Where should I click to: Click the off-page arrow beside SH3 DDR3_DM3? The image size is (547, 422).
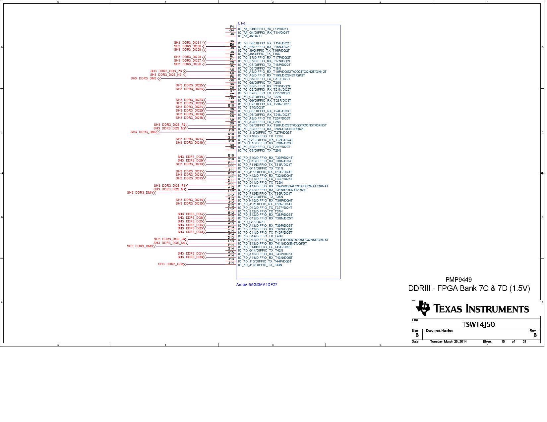[159, 79]
